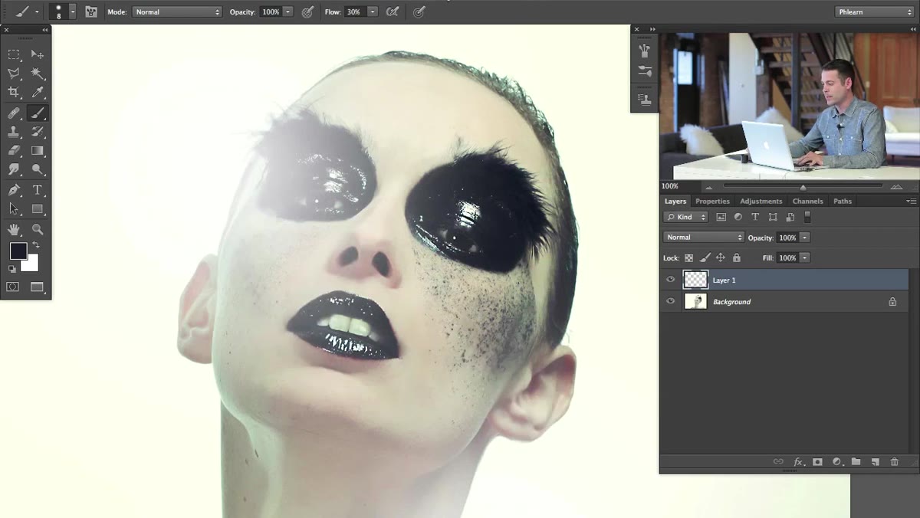
Task: Change screen mode from toolbox bottom
Action: [37, 287]
